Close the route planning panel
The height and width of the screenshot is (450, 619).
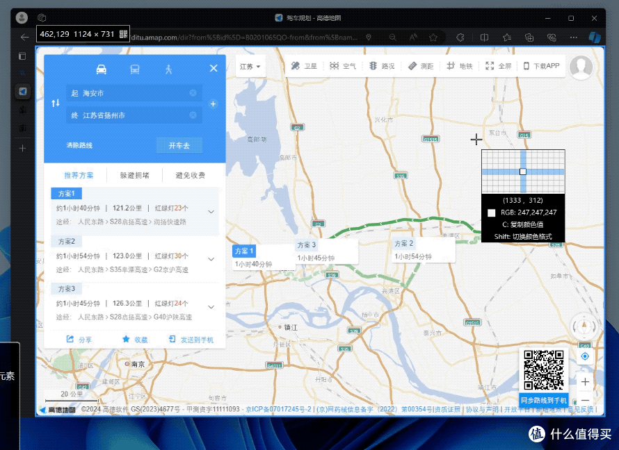(214, 68)
